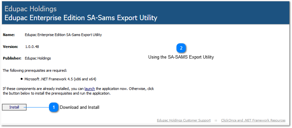Click the Install button
This screenshot has height=128, width=292.
[x=14, y=107]
